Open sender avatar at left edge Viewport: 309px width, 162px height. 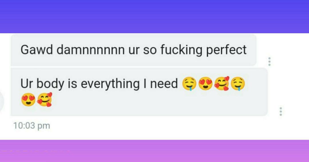pos(2,102)
